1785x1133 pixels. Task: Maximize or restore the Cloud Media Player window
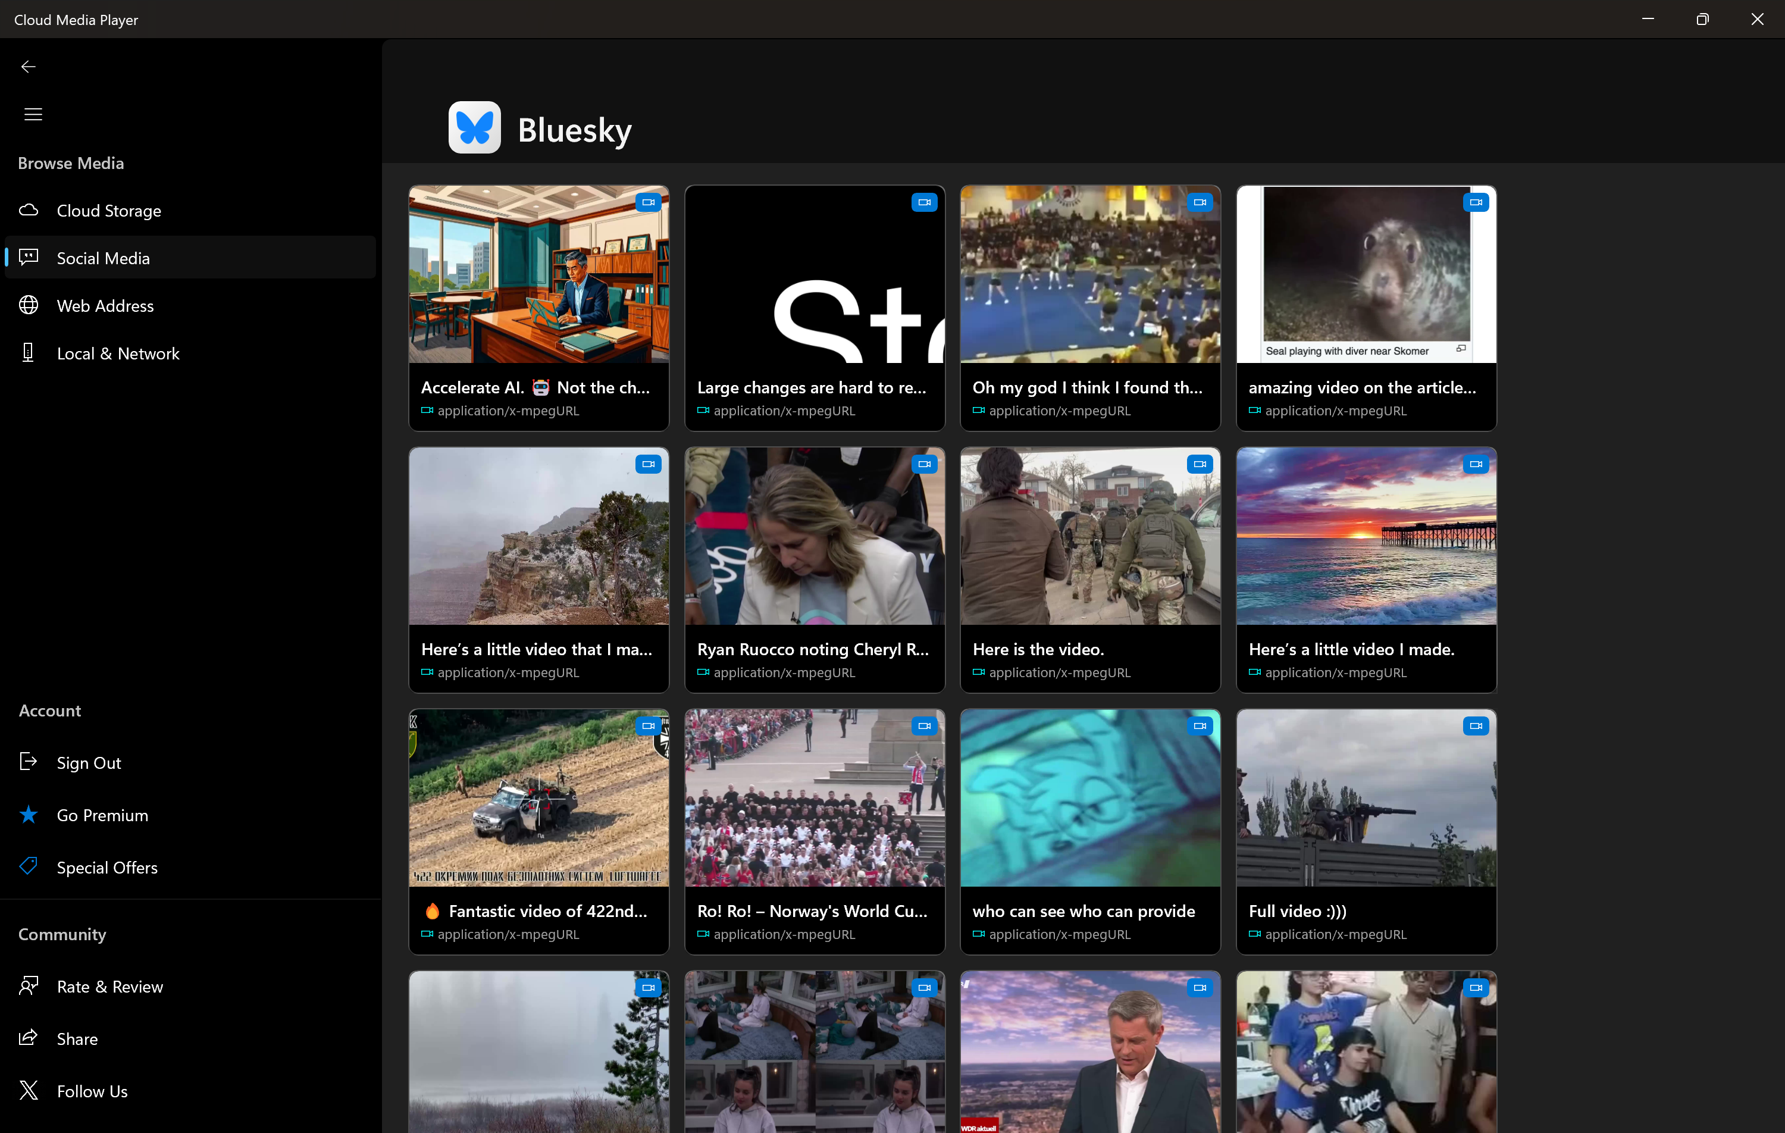pos(1702,19)
